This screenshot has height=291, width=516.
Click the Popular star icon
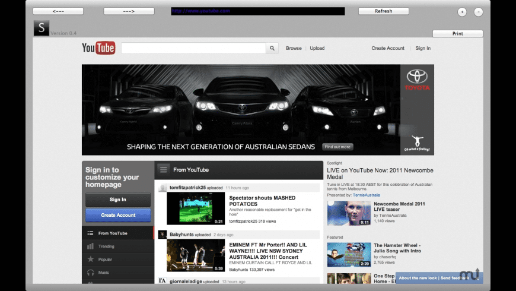pyautogui.click(x=91, y=259)
